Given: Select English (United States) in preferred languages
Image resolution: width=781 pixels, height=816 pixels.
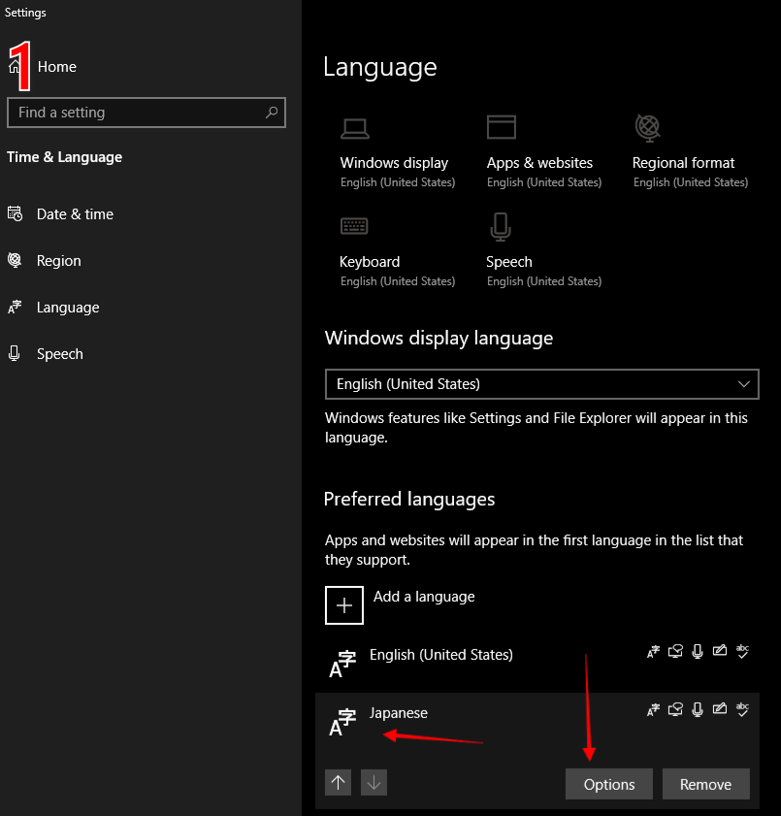Looking at the screenshot, I should click(x=441, y=655).
